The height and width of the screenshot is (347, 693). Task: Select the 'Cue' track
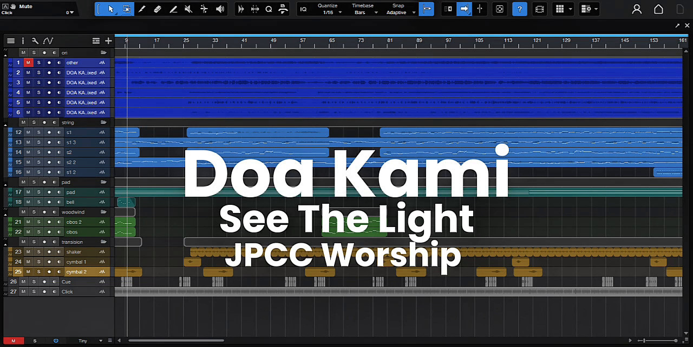pyautogui.click(x=66, y=282)
